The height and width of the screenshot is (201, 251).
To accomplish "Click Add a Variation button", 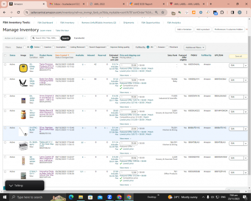I will click(184, 30).
